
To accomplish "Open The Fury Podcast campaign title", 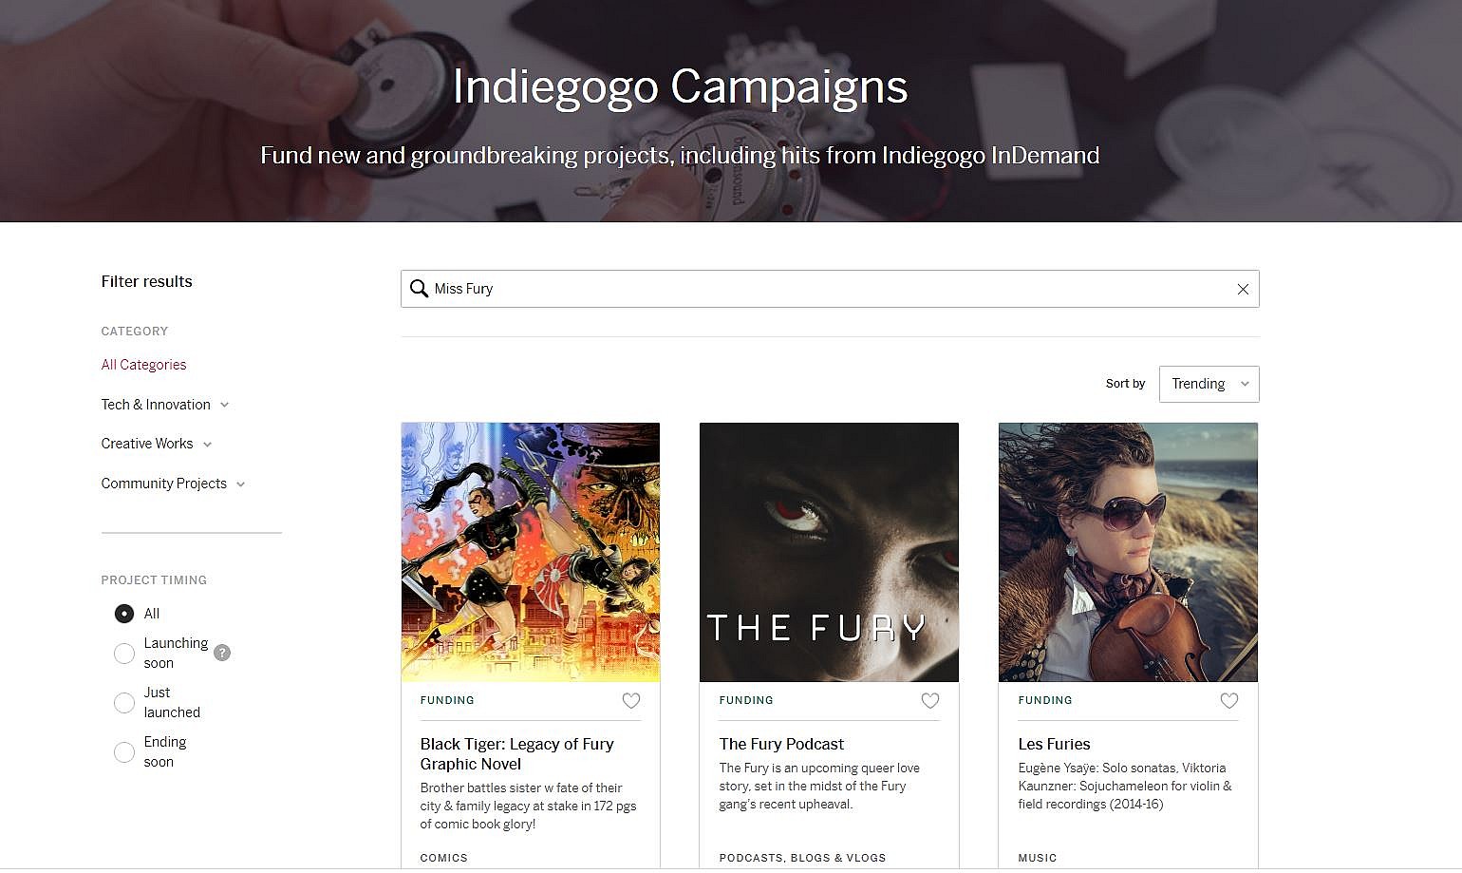I will 781,744.
